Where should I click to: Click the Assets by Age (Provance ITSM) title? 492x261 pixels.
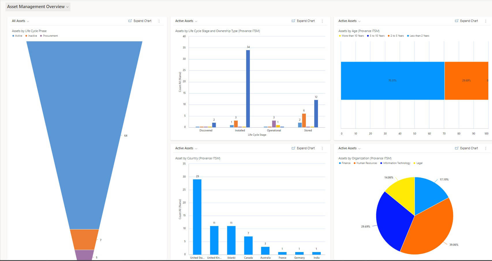click(x=359, y=31)
